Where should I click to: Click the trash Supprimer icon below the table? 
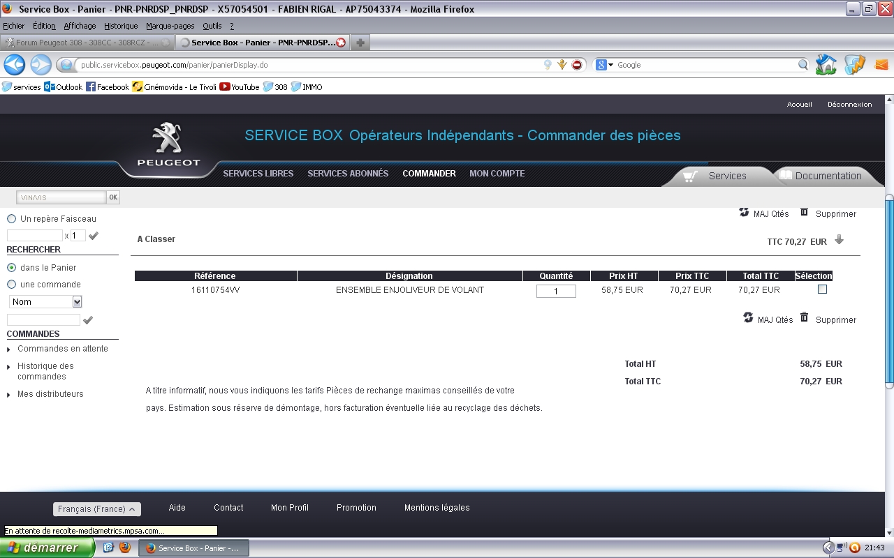click(x=804, y=317)
